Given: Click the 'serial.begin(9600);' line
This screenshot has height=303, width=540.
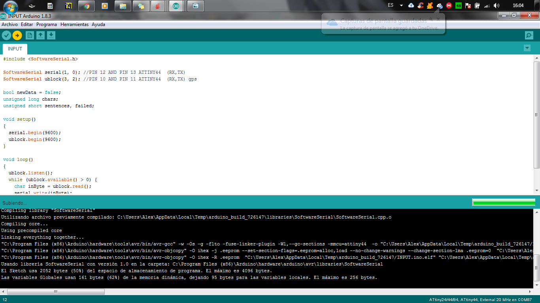Looking at the screenshot, I should pos(35,133).
